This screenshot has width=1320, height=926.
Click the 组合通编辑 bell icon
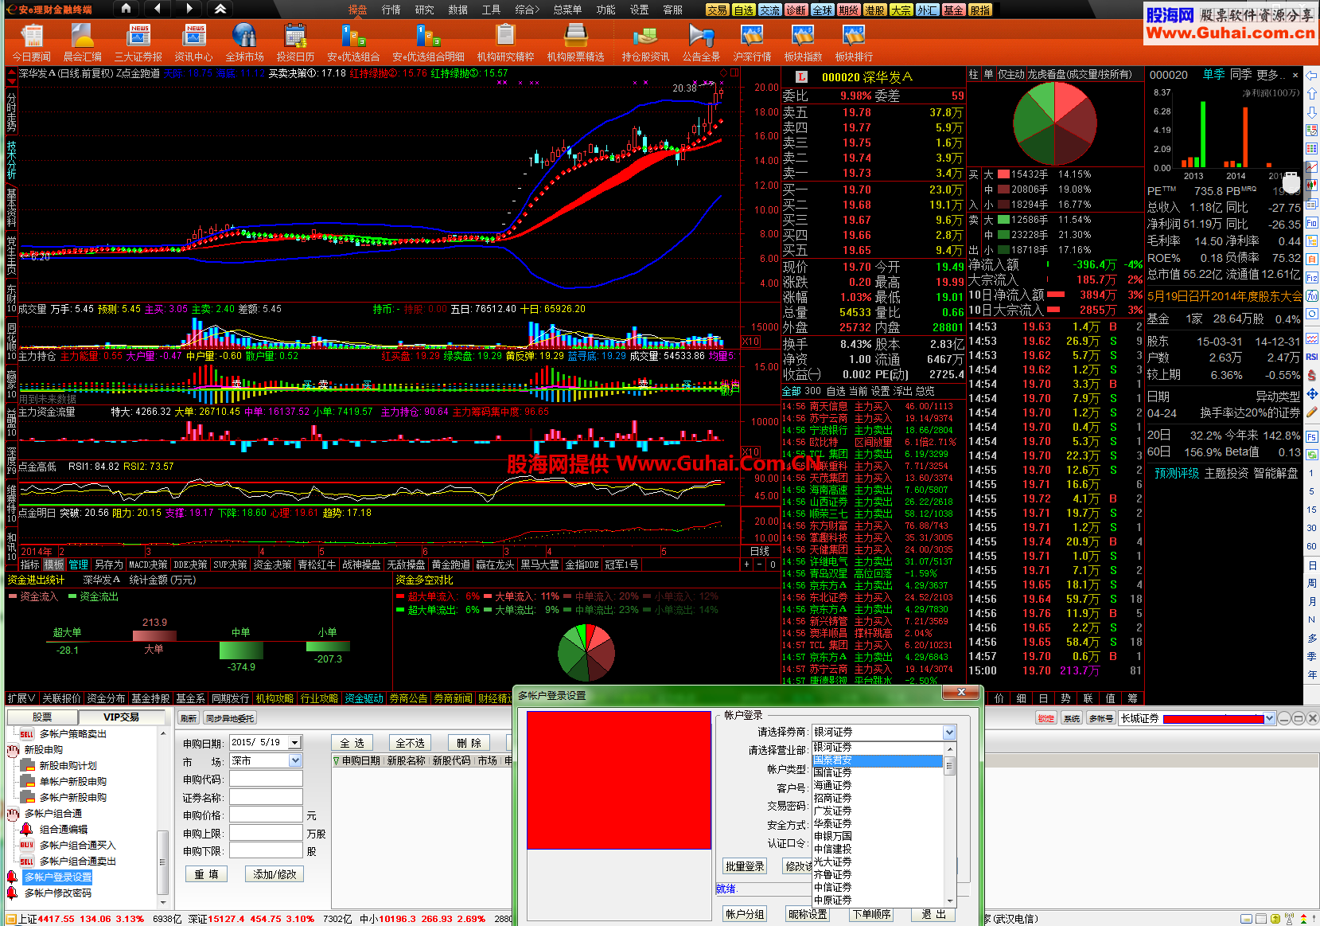point(26,829)
